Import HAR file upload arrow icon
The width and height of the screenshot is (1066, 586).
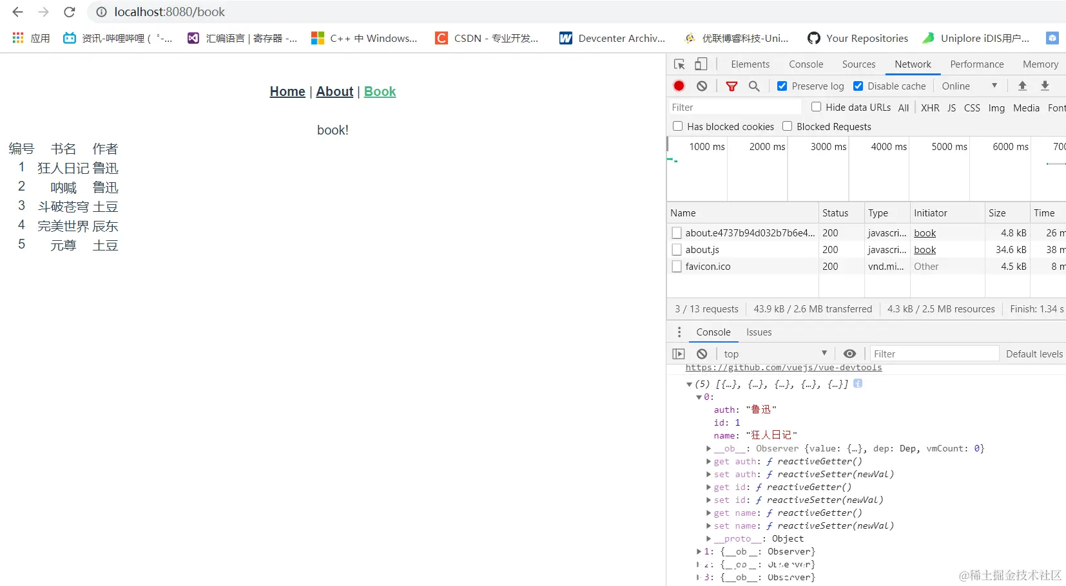click(x=1022, y=86)
